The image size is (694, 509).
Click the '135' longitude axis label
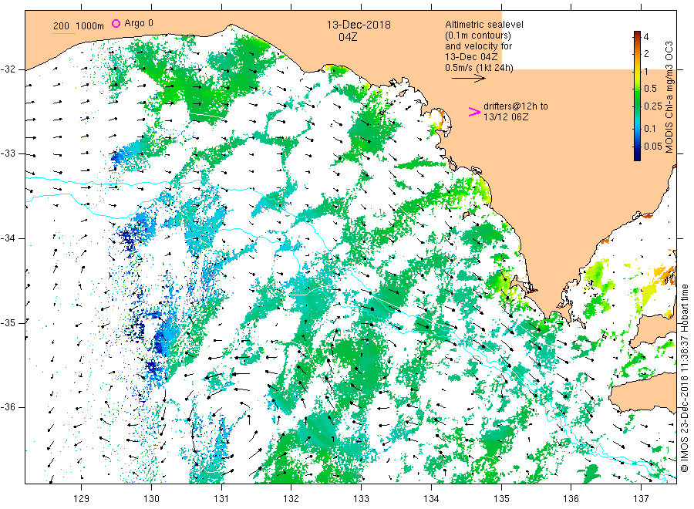pos(501,499)
